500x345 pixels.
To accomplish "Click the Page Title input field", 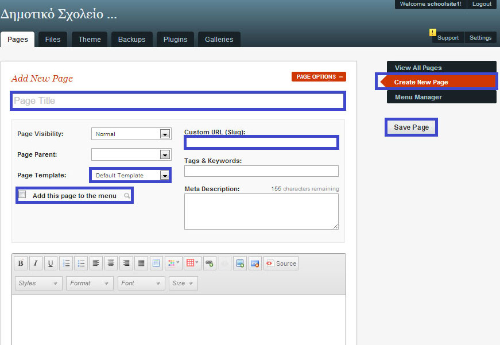I will click(x=178, y=101).
